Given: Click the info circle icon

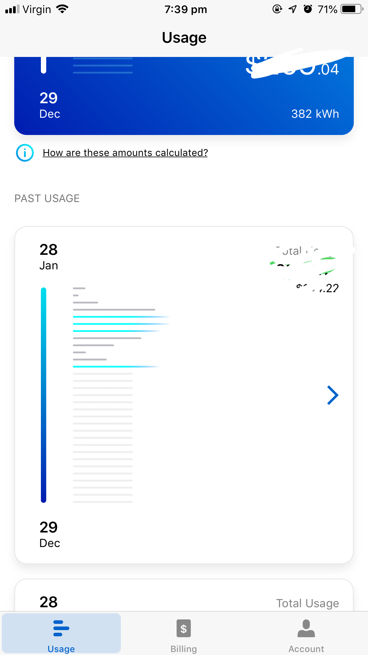Looking at the screenshot, I should [25, 153].
